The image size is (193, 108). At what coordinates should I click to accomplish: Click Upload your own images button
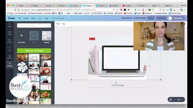34,51
